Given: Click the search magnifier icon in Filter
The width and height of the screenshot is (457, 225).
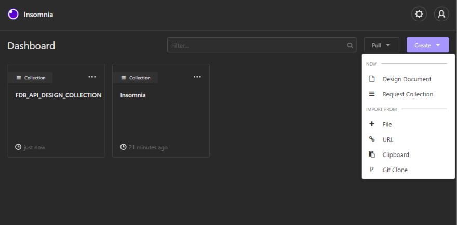Looking at the screenshot, I should click(350, 46).
